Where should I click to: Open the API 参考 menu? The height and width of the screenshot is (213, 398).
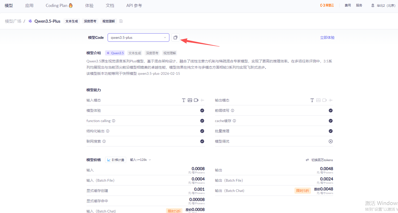(x=134, y=5)
